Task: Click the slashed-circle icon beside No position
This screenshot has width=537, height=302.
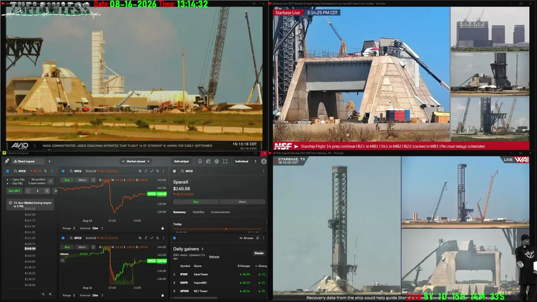Action: click(x=50, y=181)
